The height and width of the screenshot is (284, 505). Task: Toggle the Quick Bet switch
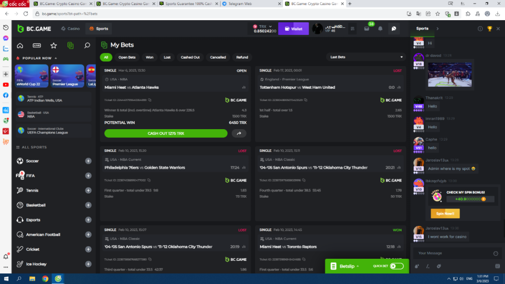click(396, 266)
